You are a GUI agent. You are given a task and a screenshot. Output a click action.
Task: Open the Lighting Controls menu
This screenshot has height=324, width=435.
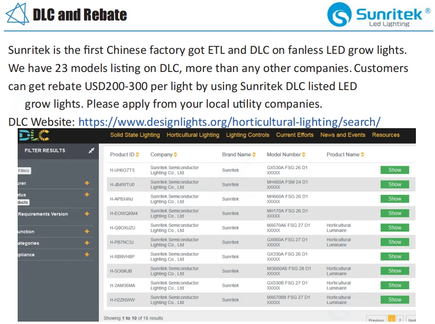coord(247,135)
